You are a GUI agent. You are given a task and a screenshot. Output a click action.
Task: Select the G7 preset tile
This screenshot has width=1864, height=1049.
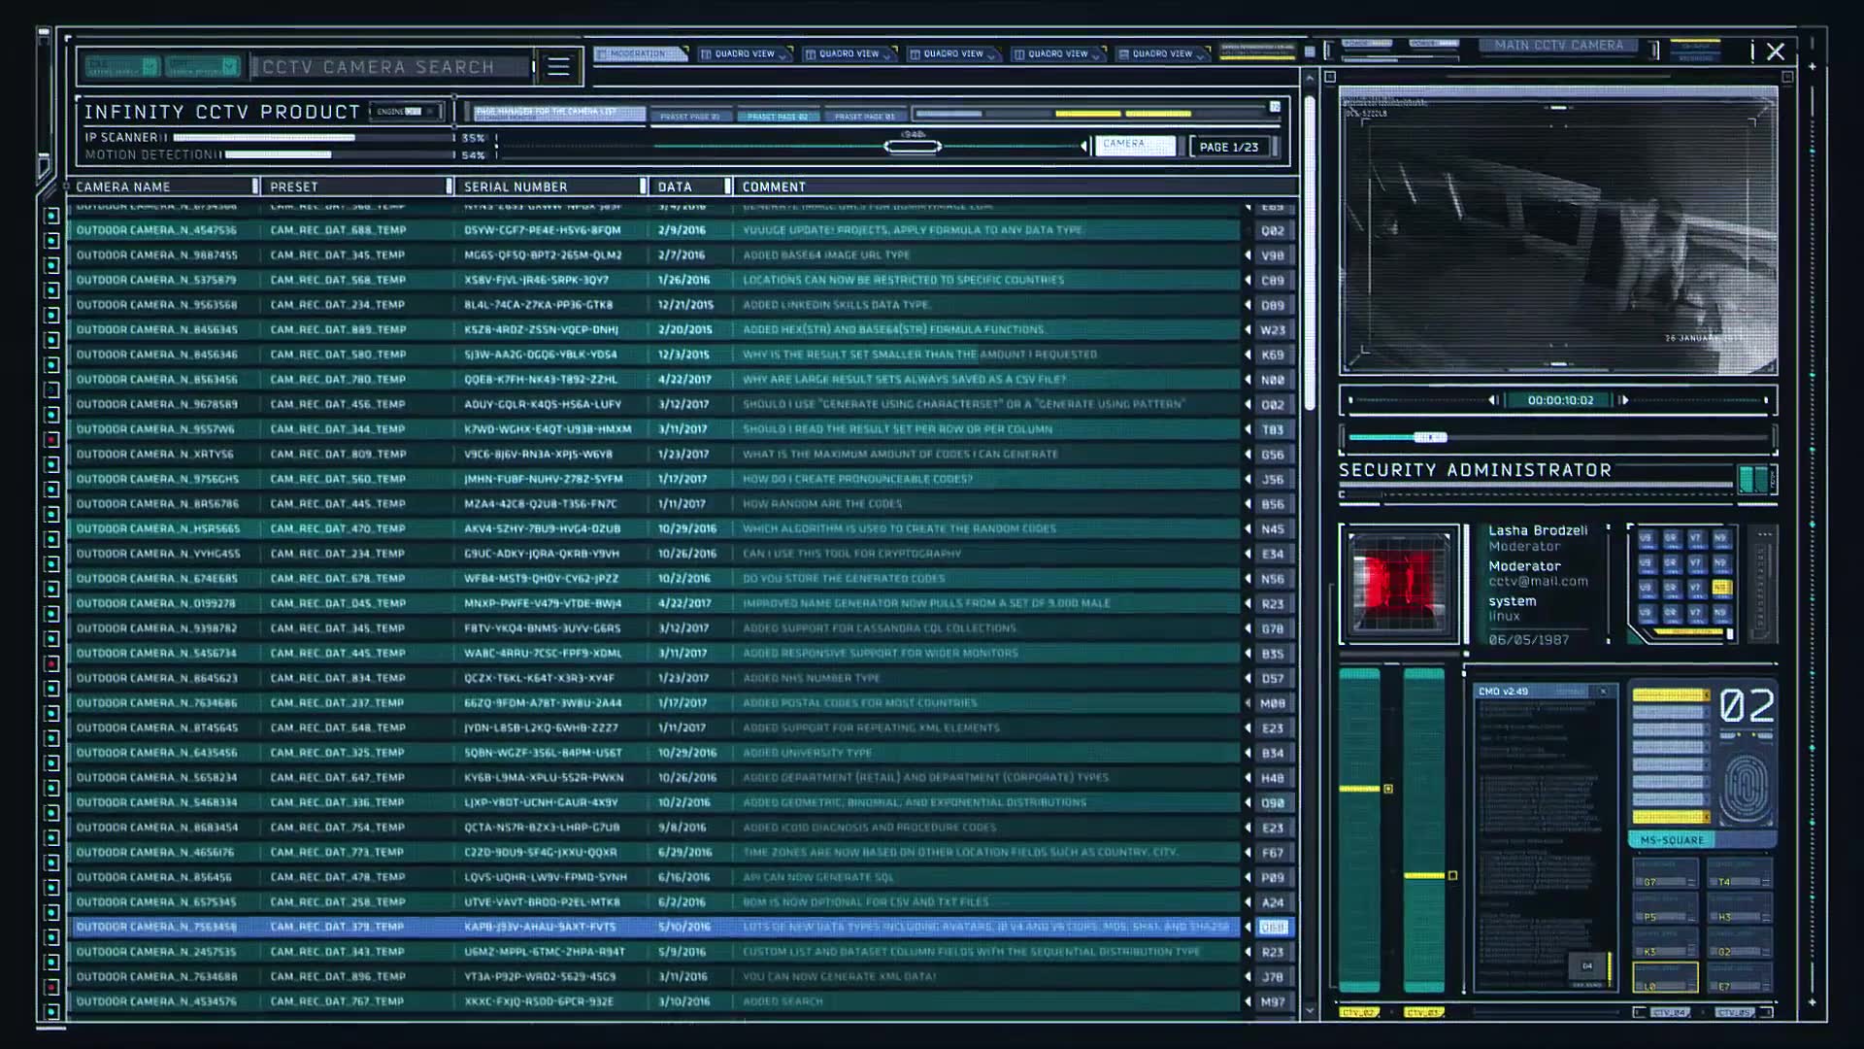[1665, 873]
